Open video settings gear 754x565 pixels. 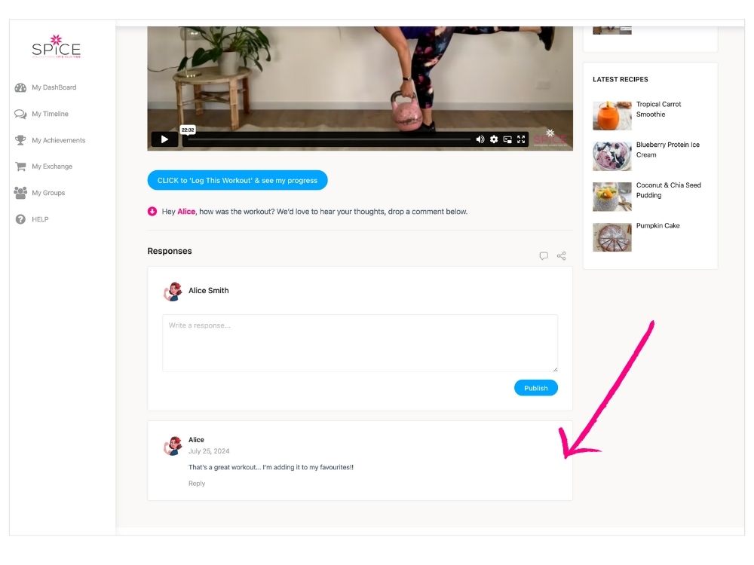click(x=494, y=139)
